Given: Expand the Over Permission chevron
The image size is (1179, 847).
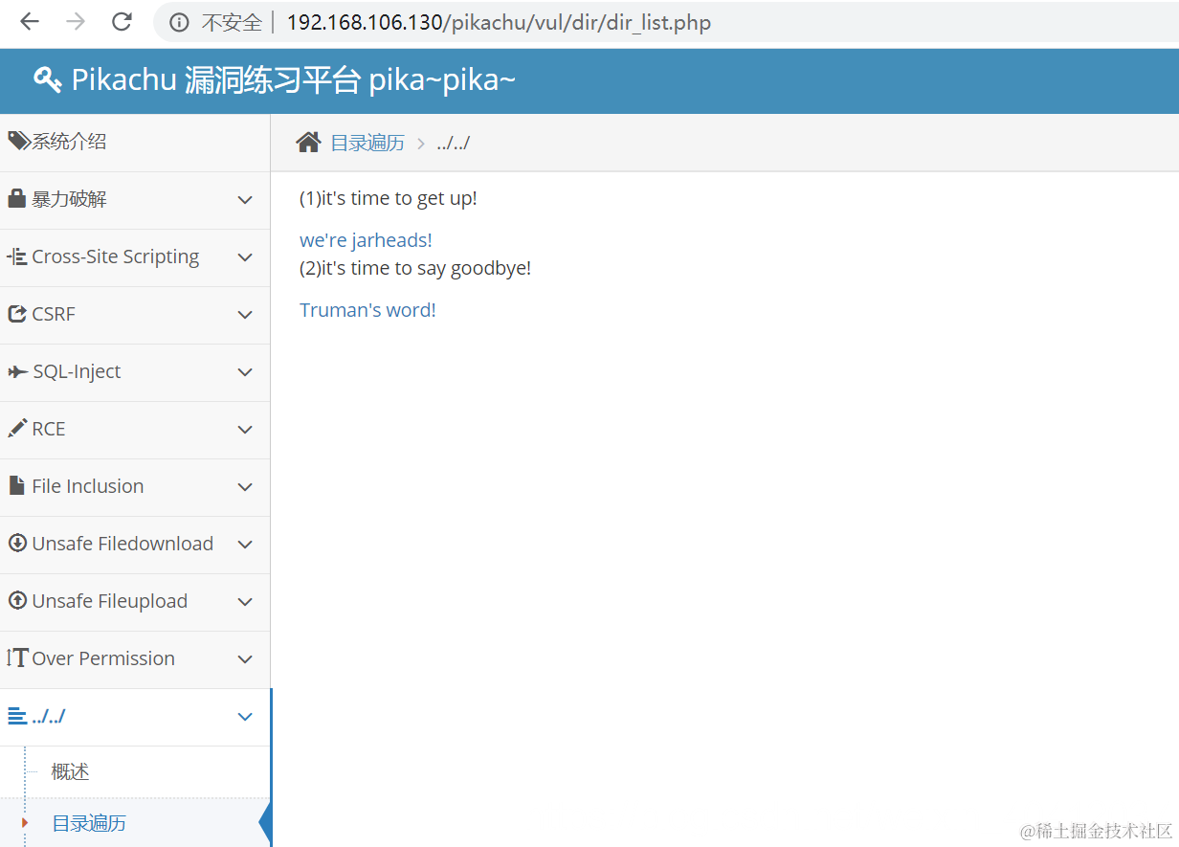Looking at the screenshot, I should (x=245, y=659).
